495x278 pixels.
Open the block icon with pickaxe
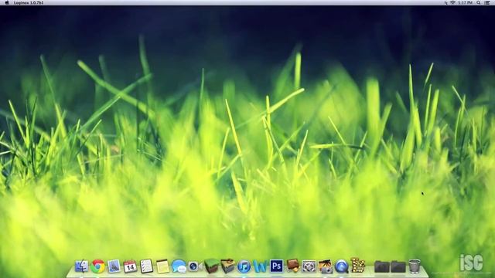[227, 266]
